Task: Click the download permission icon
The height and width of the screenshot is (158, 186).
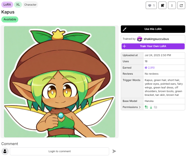Action: (x=151, y=107)
